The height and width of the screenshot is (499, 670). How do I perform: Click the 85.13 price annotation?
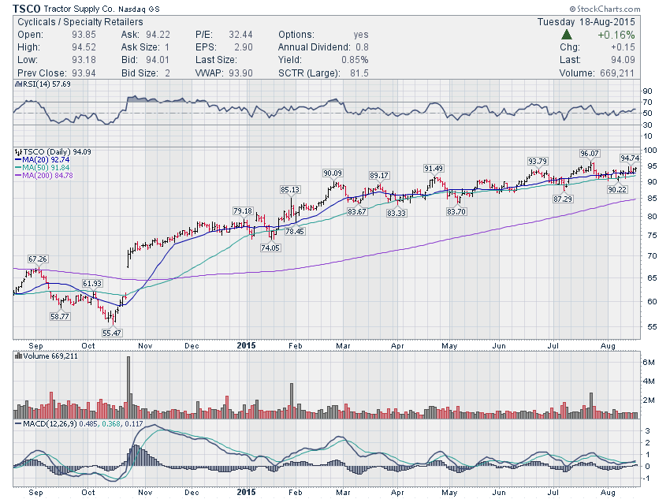click(x=290, y=189)
